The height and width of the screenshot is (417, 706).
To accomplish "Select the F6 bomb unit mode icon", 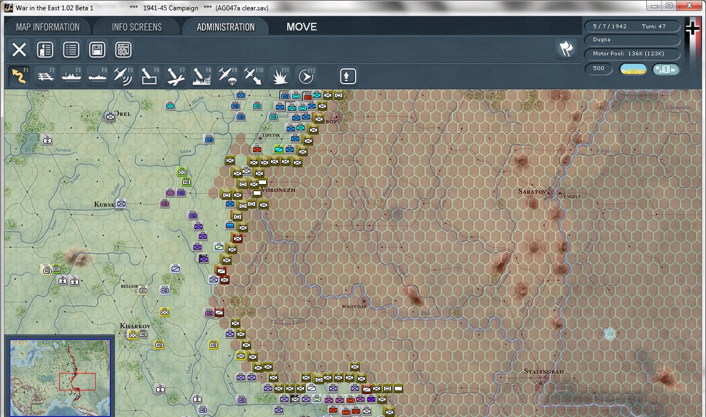I will pyautogui.click(x=150, y=77).
